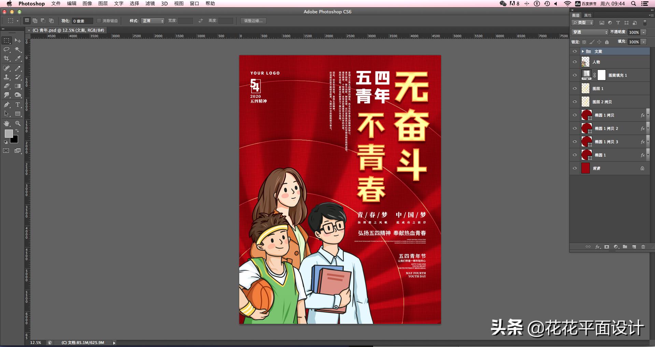This screenshot has width=655, height=347.
Task: Expand the 文案 layer group
Action: point(583,51)
